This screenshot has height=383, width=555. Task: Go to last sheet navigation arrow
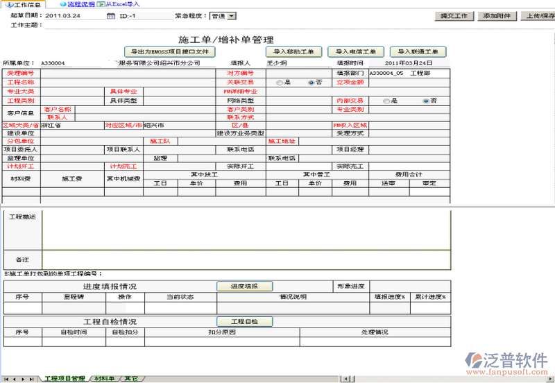(x=31, y=379)
